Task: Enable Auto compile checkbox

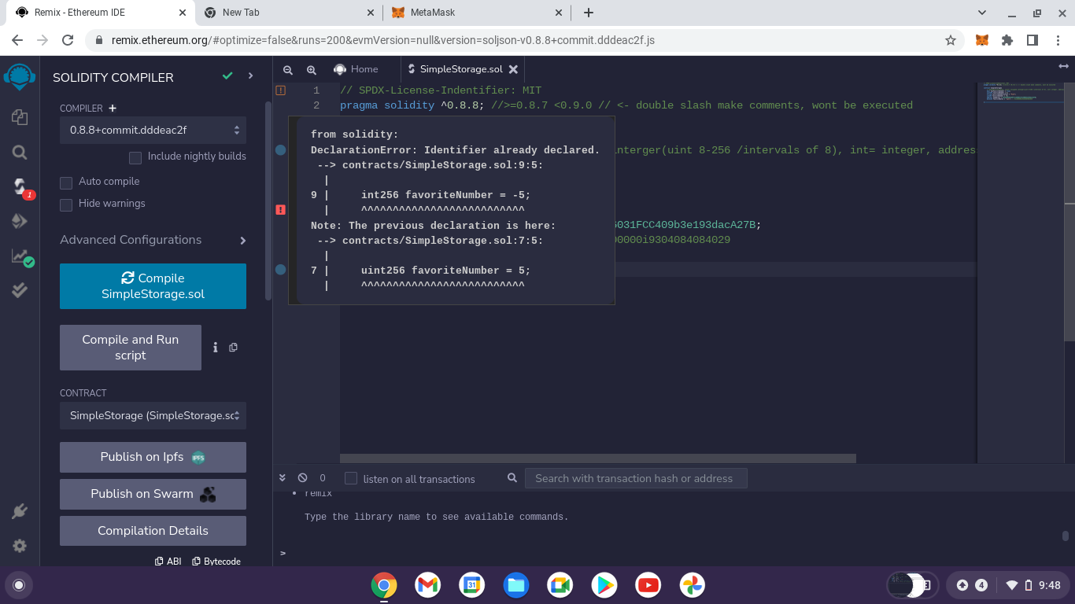Action: click(x=66, y=182)
